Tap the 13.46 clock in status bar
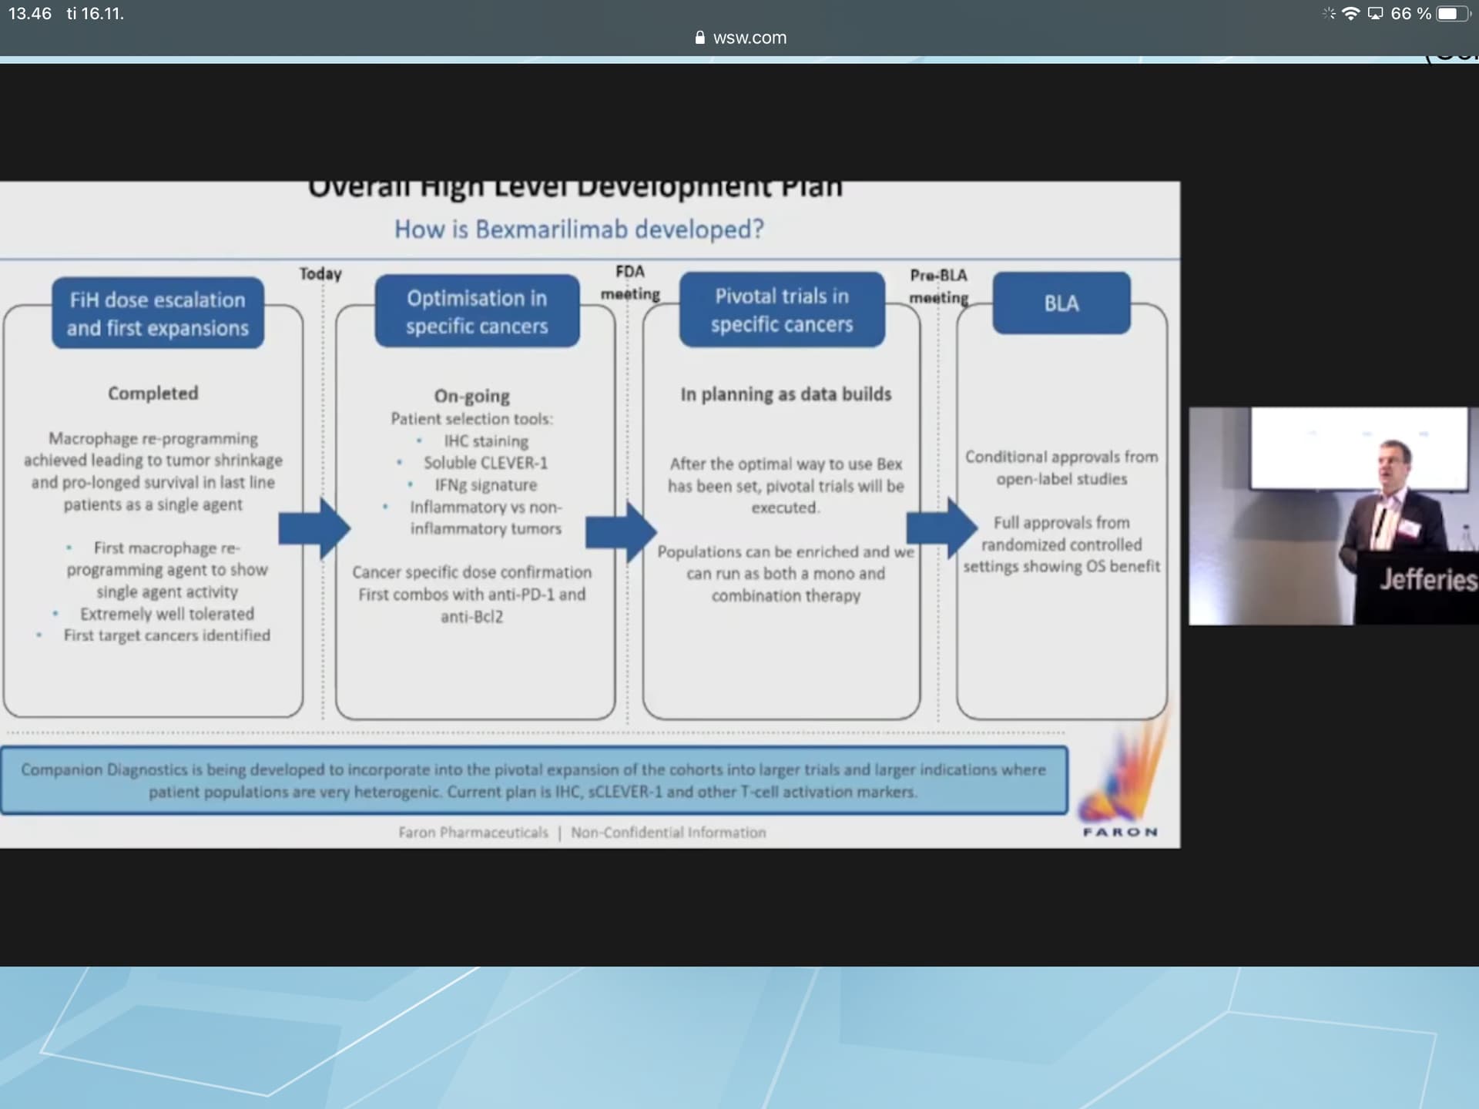Viewport: 1479px width, 1109px height. coord(30,14)
